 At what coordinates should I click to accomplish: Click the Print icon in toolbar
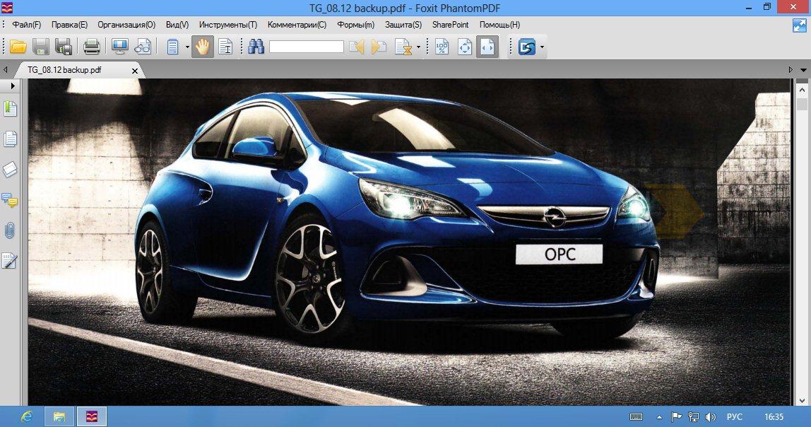[91, 47]
